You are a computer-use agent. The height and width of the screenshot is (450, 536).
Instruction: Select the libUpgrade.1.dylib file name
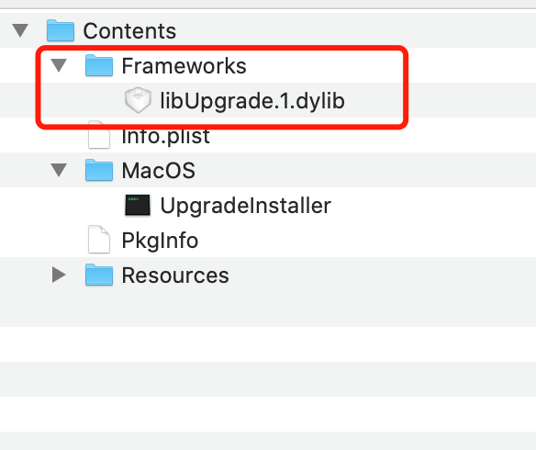pyautogui.click(x=252, y=101)
